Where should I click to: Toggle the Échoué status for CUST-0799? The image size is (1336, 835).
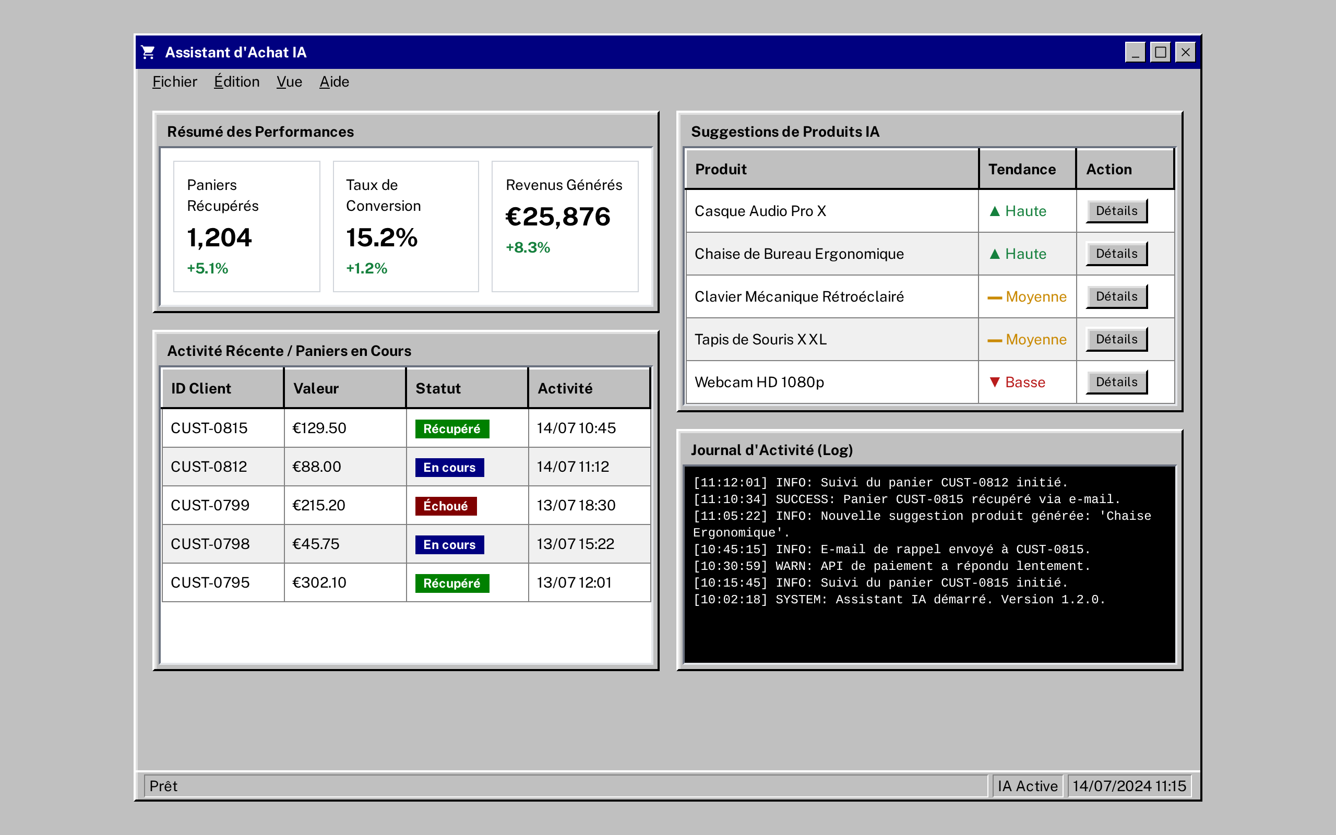click(x=446, y=505)
